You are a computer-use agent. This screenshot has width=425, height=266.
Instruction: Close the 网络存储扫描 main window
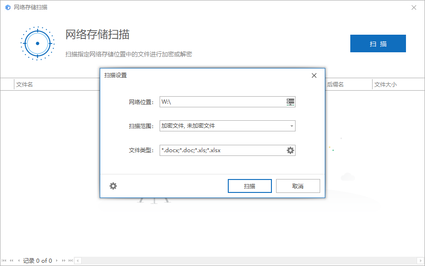pyautogui.click(x=414, y=7)
